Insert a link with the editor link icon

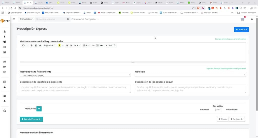[x=93, y=45]
